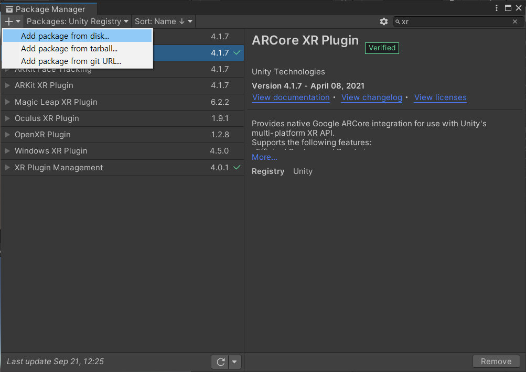The width and height of the screenshot is (526, 372).
Task: Expand the Windows XR Plugin row
Action: (7, 151)
